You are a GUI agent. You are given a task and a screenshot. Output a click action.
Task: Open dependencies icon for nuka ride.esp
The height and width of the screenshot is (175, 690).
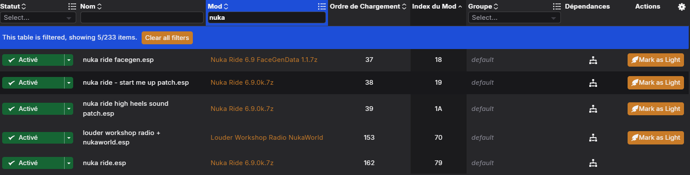point(593,163)
